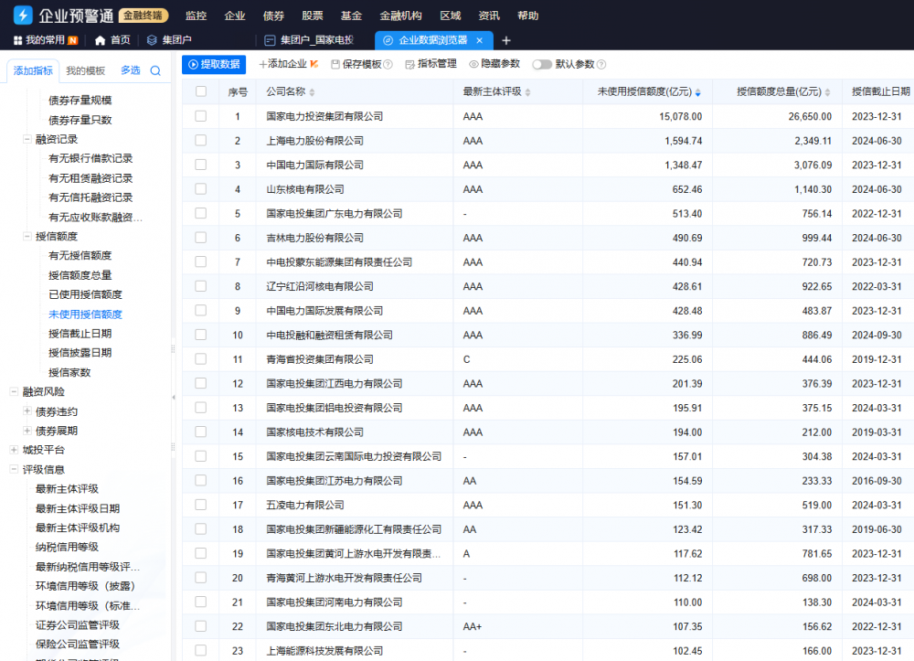This screenshot has height=661, width=914.
Task: Open the 监控 menu
Action: pos(196,16)
